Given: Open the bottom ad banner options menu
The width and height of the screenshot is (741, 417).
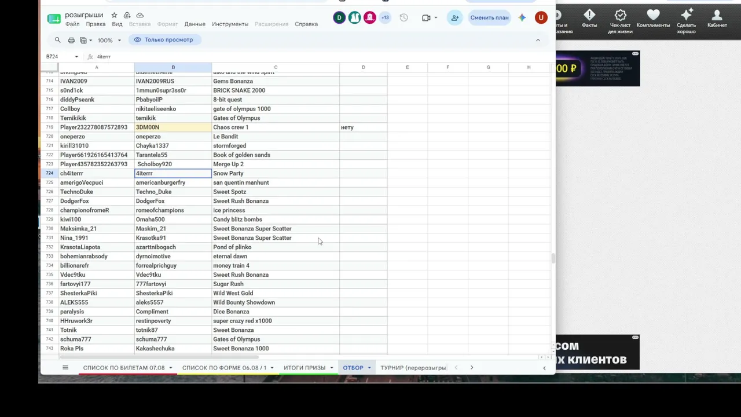Looking at the screenshot, I should 636,337.
